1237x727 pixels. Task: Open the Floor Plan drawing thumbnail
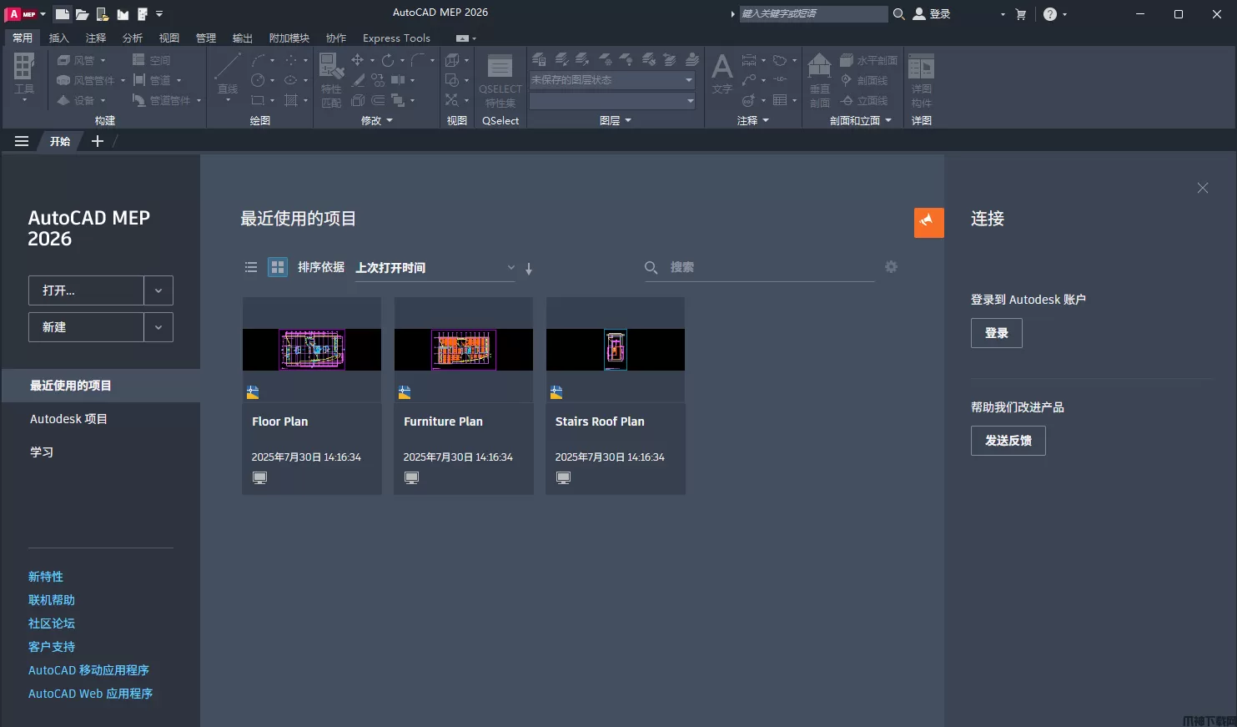[x=311, y=349]
